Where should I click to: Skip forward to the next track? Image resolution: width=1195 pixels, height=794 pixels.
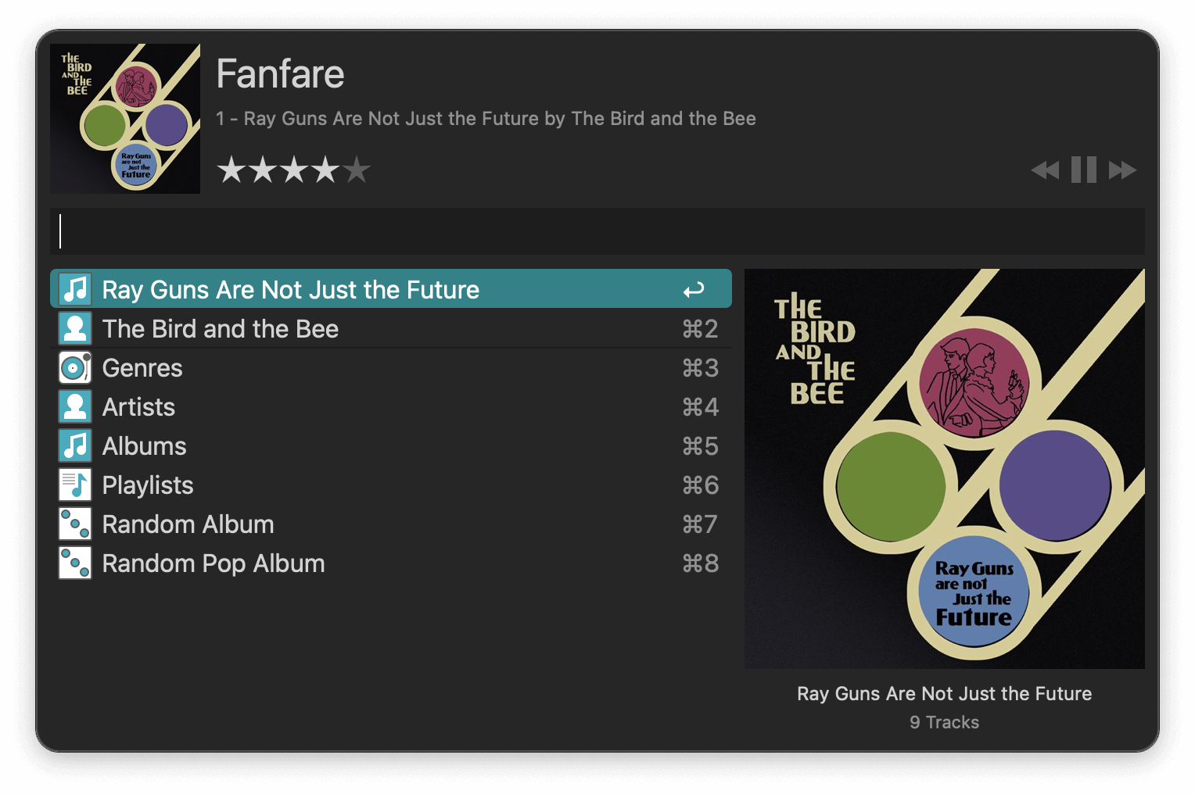coord(1122,170)
